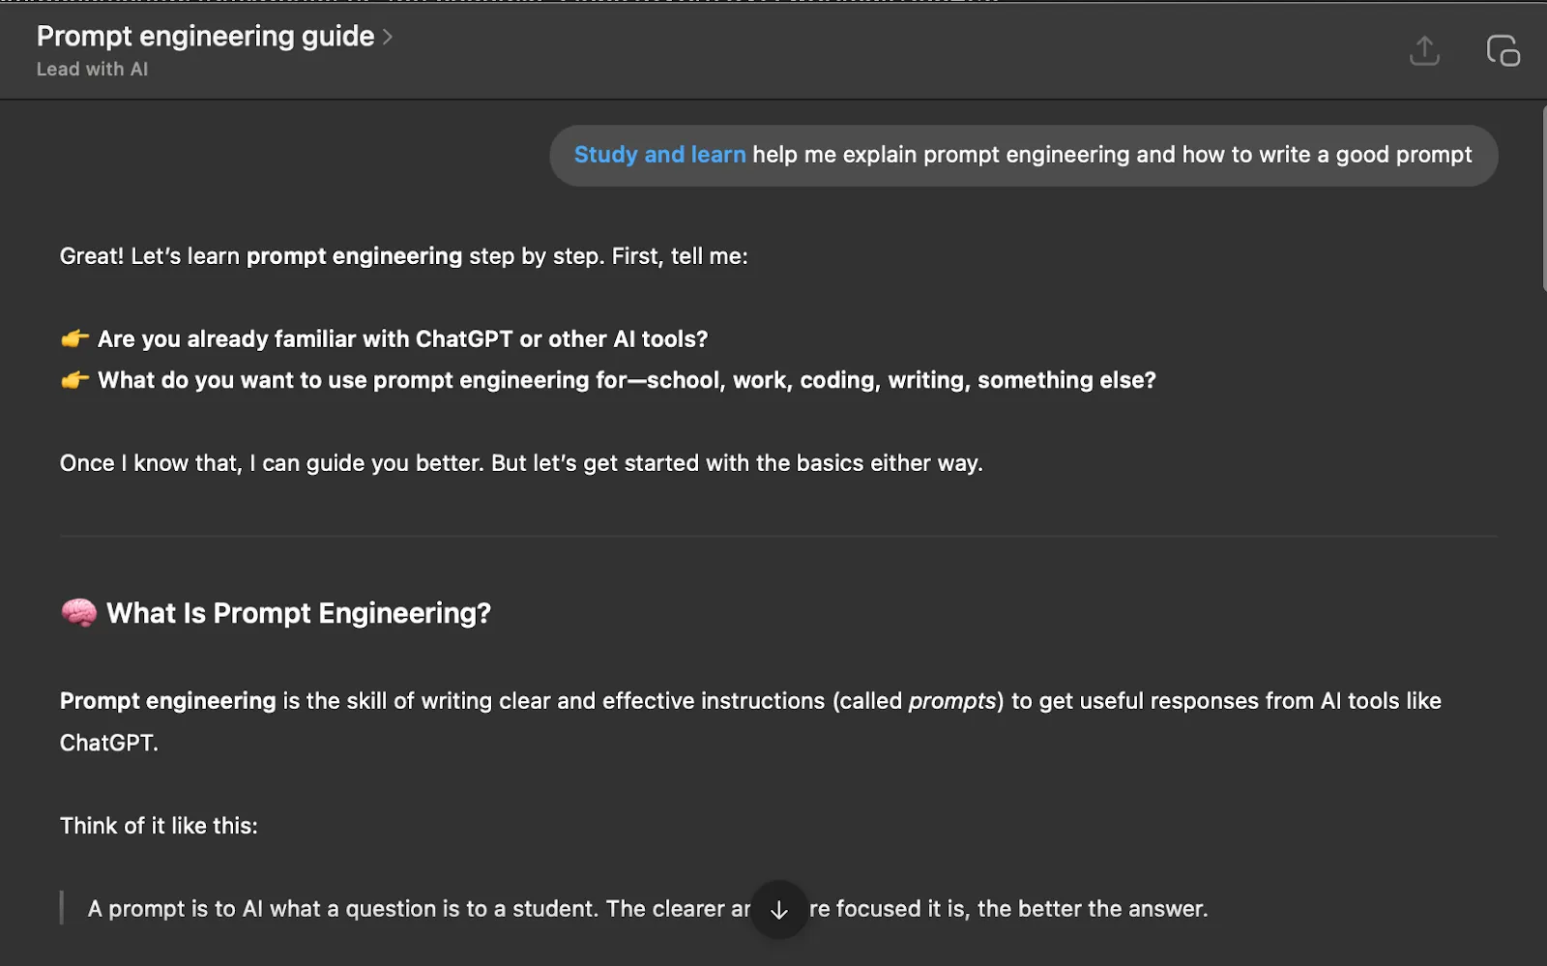This screenshot has height=966, width=1547.
Task: Click the Think of it like this line
Action: 159,826
